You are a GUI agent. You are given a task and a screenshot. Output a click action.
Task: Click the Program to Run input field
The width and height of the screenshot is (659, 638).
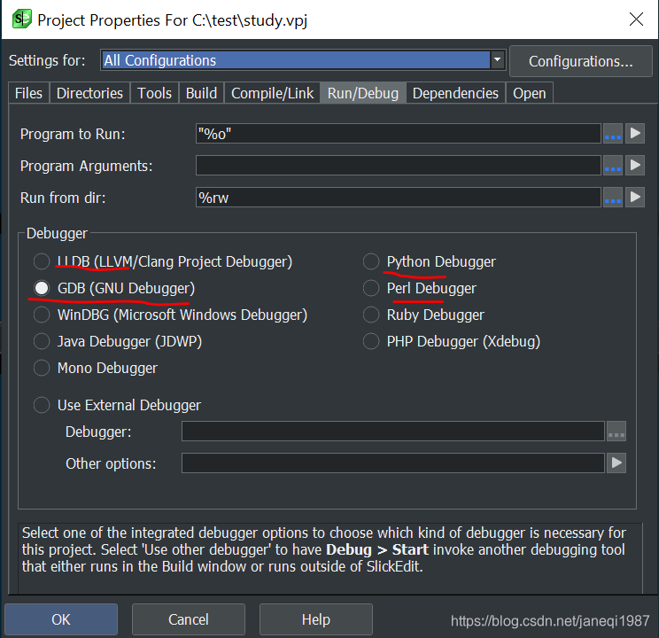[x=399, y=134]
